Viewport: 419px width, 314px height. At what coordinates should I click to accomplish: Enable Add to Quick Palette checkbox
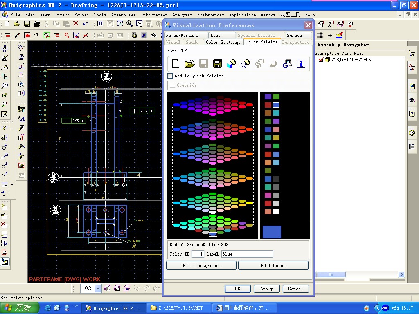(170, 76)
